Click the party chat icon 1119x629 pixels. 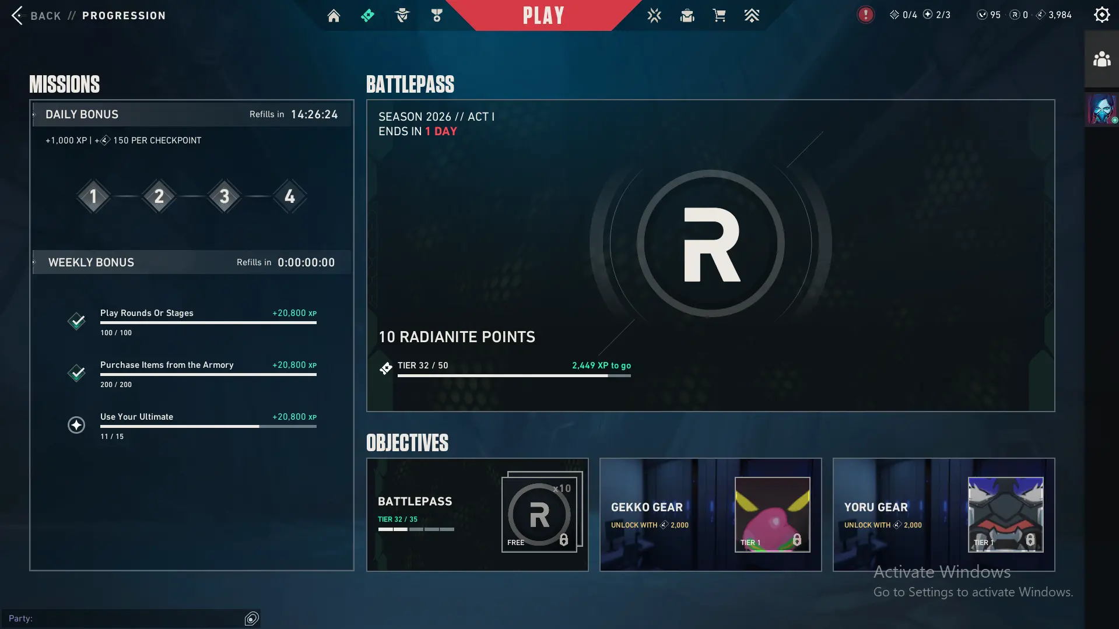pos(251,619)
